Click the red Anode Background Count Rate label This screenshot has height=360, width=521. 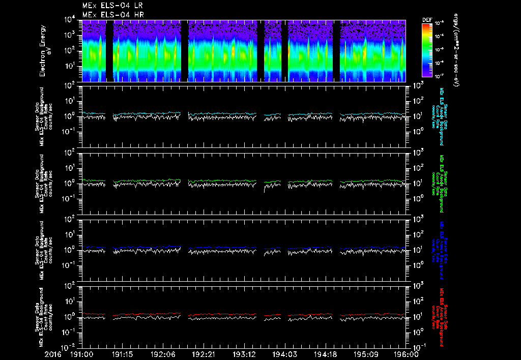coord(439,317)
